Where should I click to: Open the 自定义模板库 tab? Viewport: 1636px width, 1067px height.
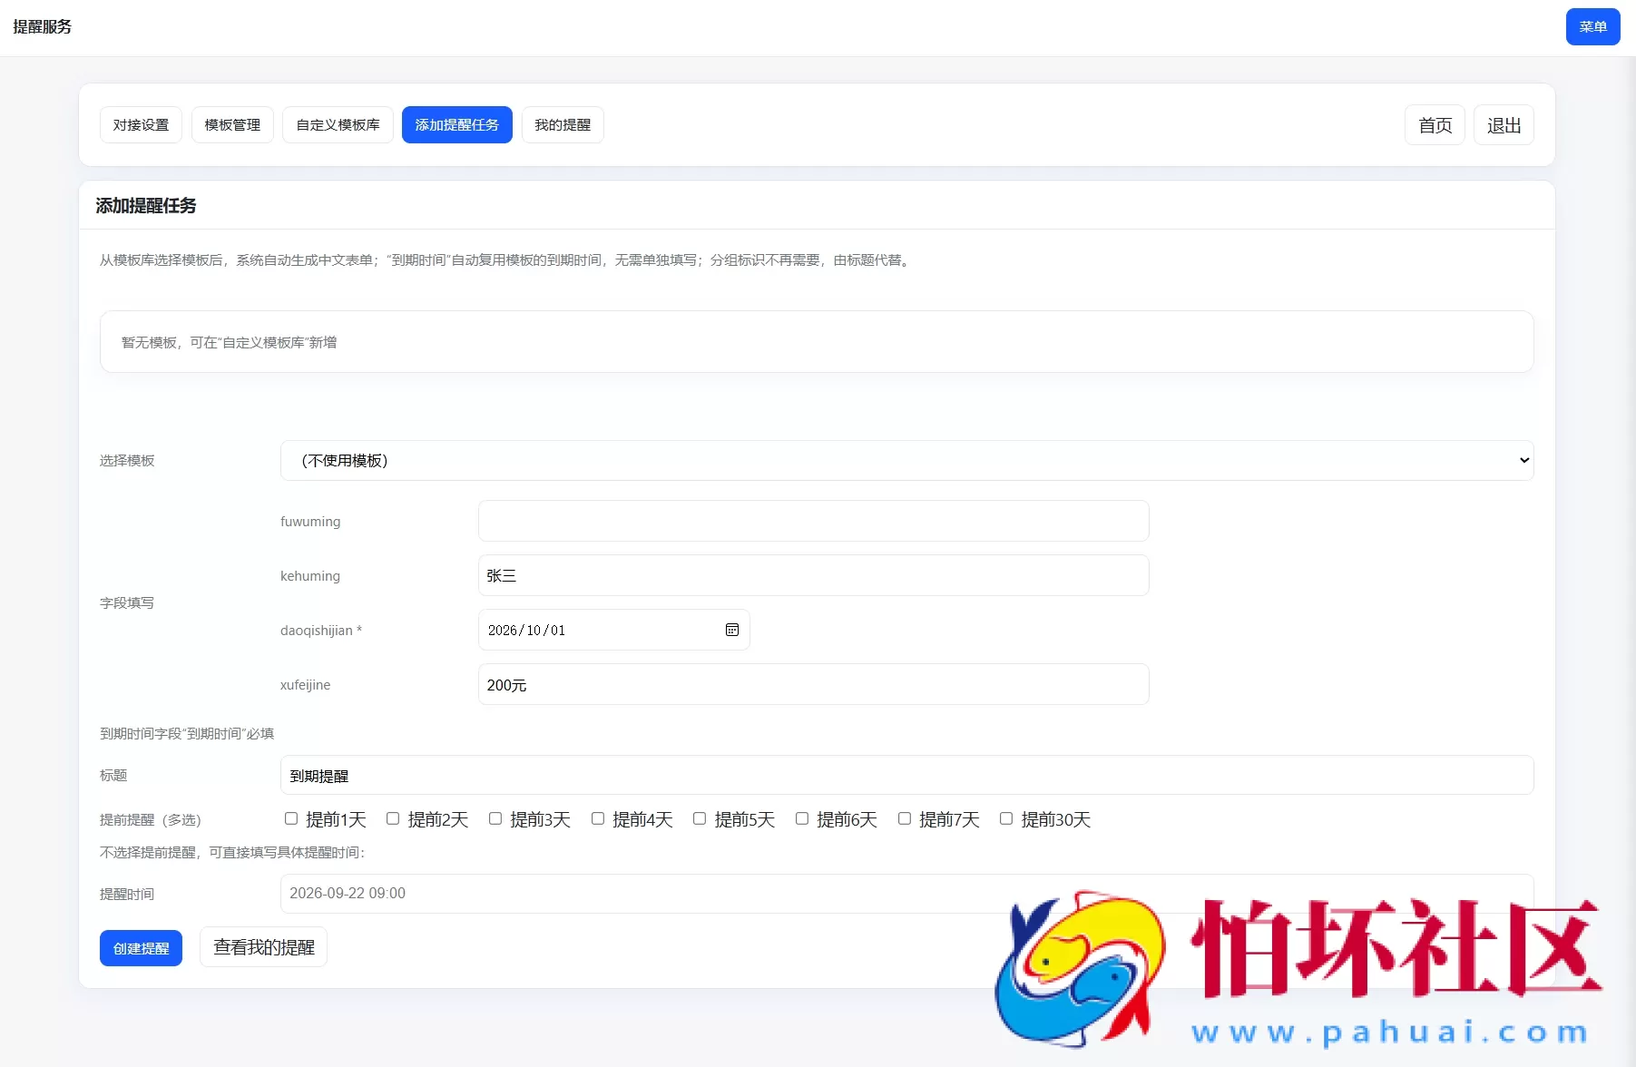pos(337,124)
